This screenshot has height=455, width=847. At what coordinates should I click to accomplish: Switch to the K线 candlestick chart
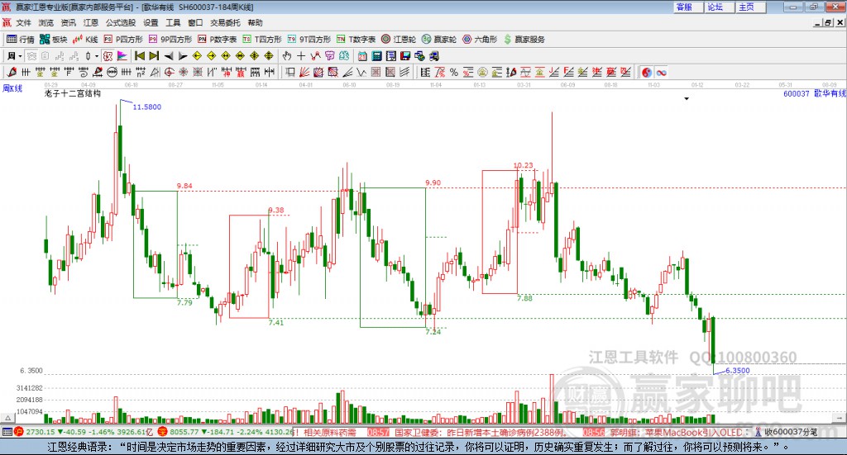[85, 40]
